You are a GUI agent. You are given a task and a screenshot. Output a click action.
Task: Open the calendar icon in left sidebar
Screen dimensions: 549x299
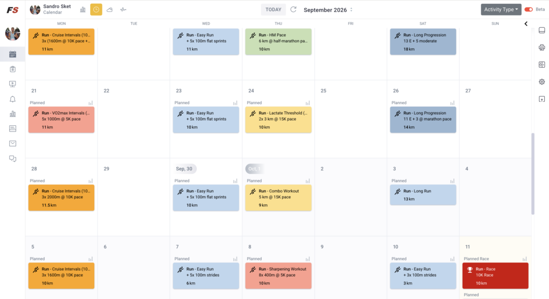tap(13, 54)
